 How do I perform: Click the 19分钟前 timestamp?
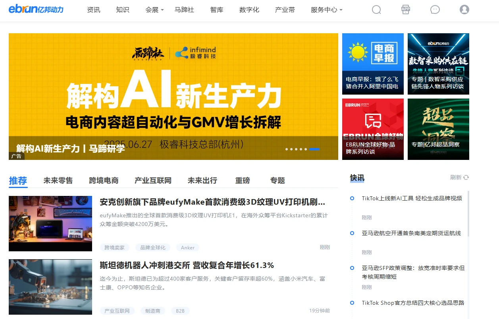point(320,311)
